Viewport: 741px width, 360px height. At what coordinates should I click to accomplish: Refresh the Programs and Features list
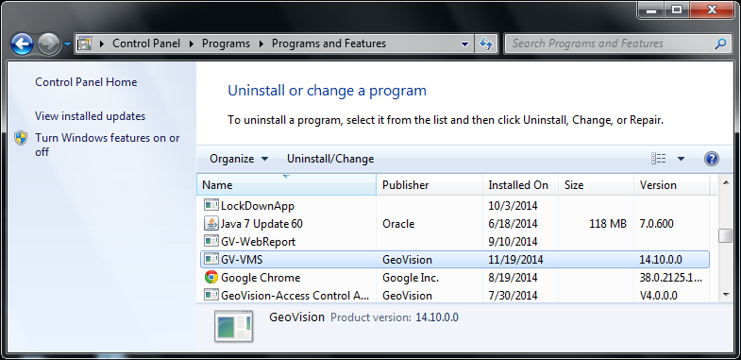coord(486,44)
